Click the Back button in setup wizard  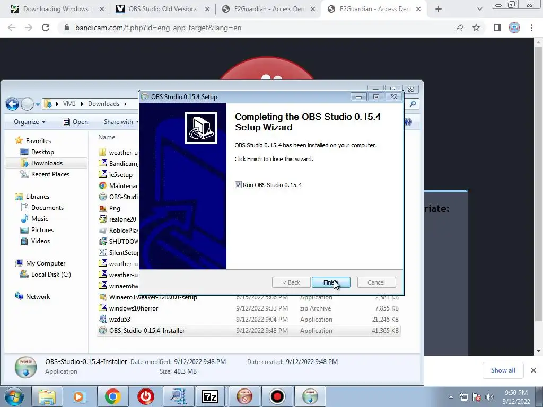click(291, 282)
